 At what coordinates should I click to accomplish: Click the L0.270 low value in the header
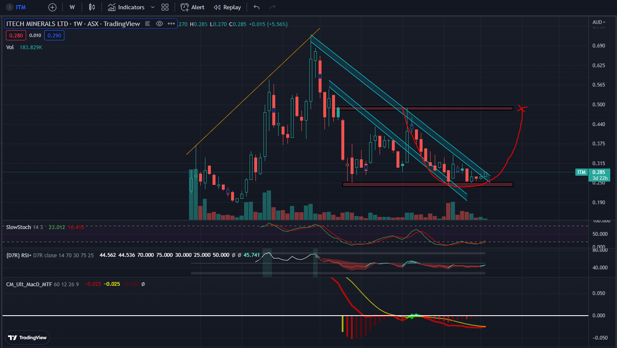point(218,24)
